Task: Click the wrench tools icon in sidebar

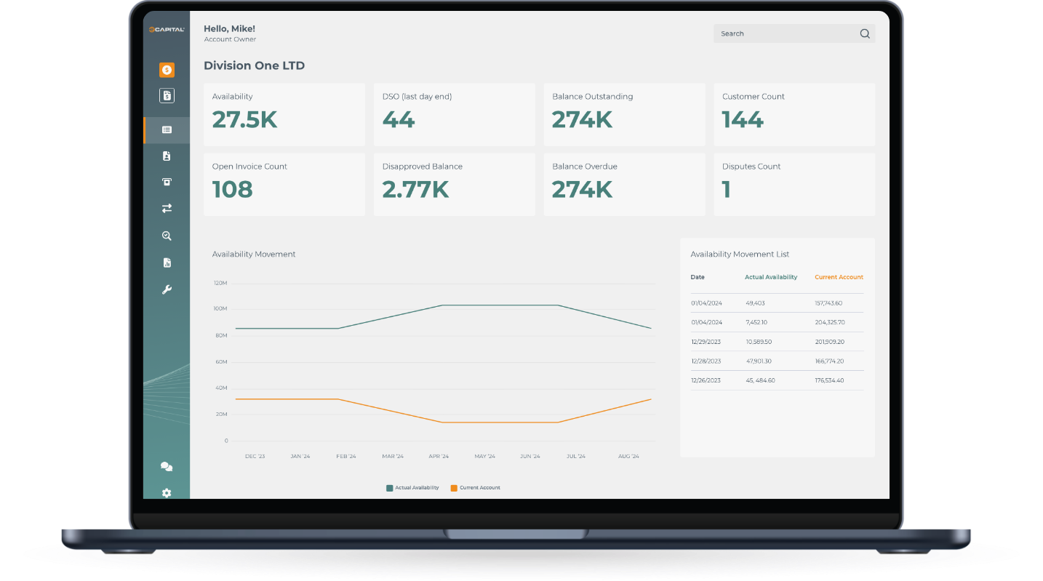Action: [x=167, y=289]
